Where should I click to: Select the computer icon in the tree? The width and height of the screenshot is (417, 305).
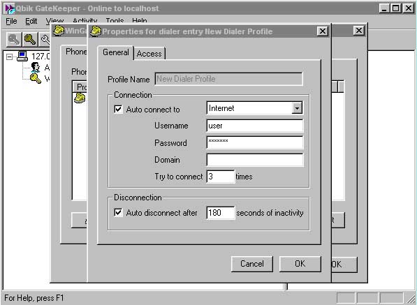pyautogui.click(x=22, y=56)
